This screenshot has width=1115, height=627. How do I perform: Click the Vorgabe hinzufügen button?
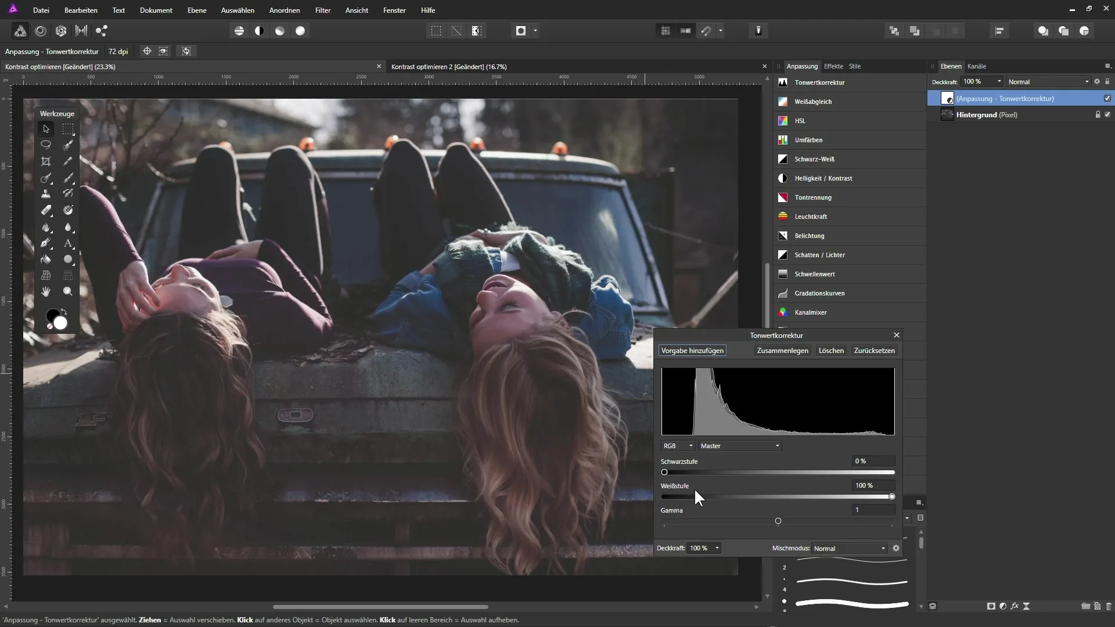692,351
